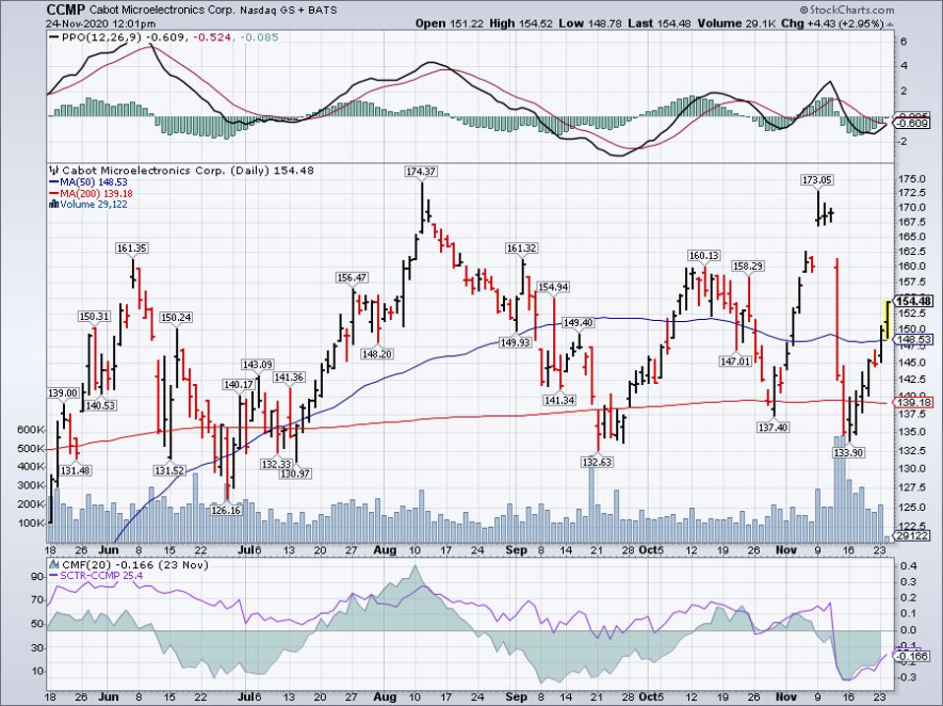Image resolution: width=943 pixels, height=706 pixels.
Task: Click the 150.31 price label
Action: 94,317
